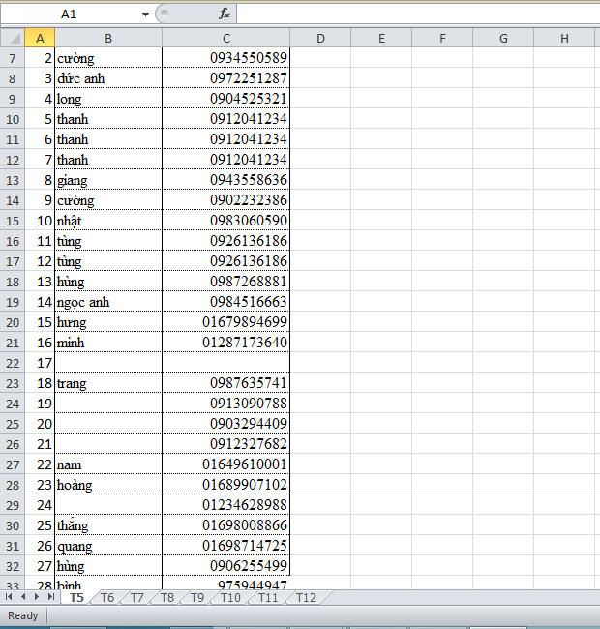Open the Name Box dropdown arrow
600x629 pixels.
point(145,15)
